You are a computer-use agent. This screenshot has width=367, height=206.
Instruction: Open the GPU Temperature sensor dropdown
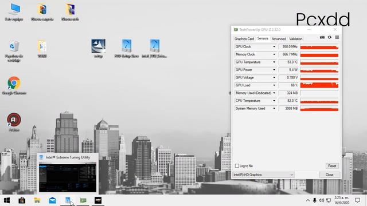point(274,62)
